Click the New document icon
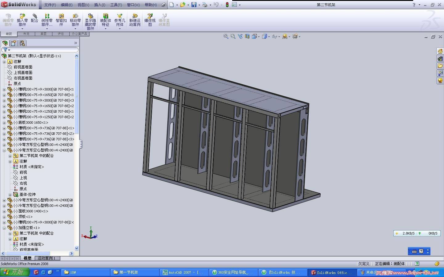This screenshot has width=444, height=277. 172,5
